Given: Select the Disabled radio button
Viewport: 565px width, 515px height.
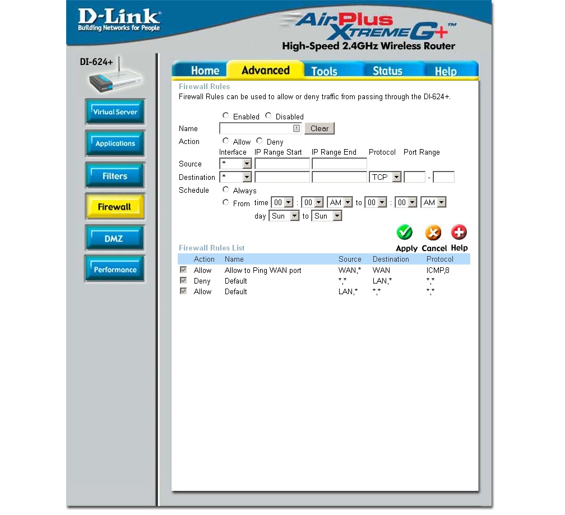Looking at the screenshot, I should pyautogui.click(x=268, y=115).
